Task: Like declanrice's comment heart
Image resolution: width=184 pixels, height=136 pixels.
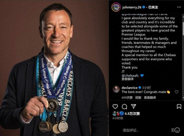Action: 177,92
